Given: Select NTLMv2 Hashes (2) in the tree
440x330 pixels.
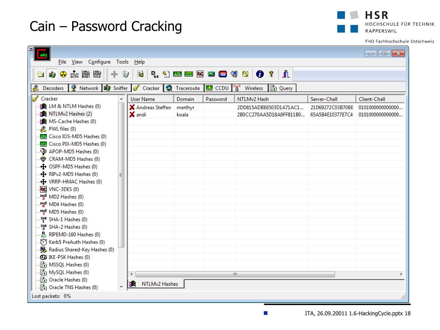Looking at the screenshot, I should pyautogui.click(x=70, y=114).
